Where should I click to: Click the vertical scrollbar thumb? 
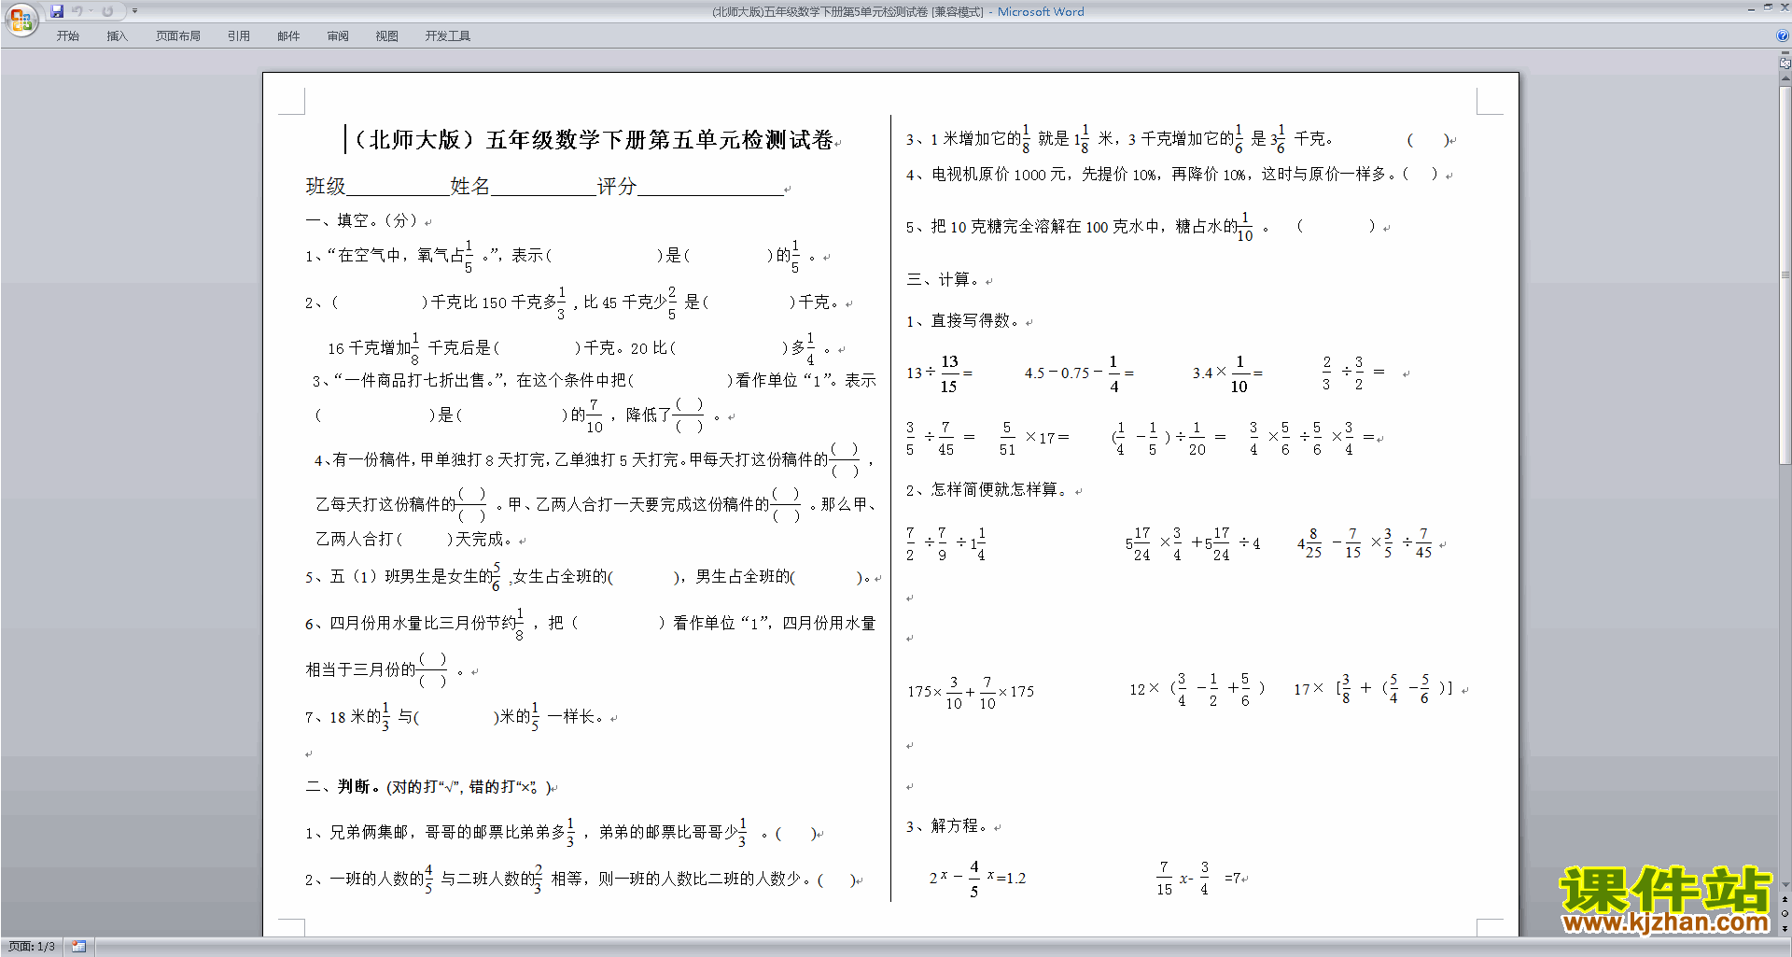point(1785,274)
